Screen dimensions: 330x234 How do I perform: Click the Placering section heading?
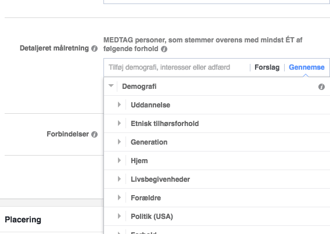[x=23, y=219]
